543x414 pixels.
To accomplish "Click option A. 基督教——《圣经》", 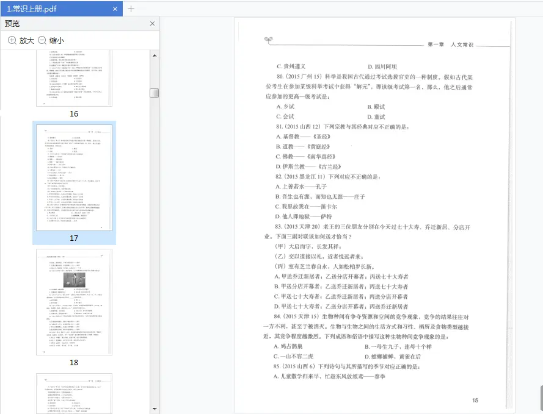I will coord(303,137).
